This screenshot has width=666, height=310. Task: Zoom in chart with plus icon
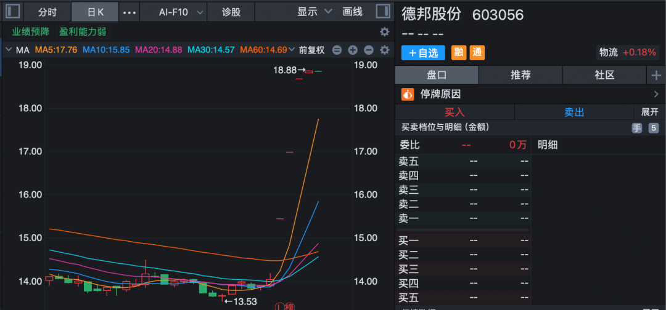(x=353, y=50)
